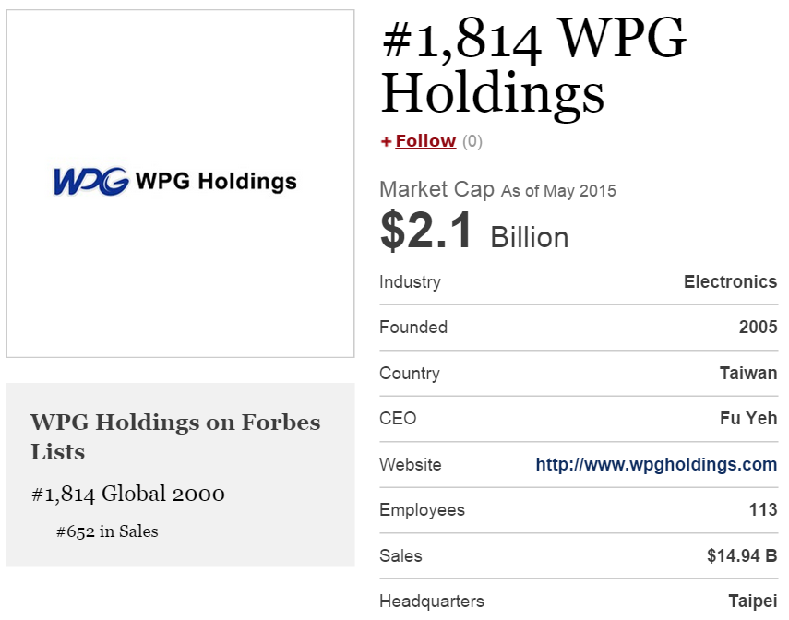This screenshot has width=789, height=620.
Task: Click the #652 in Sales ranking
Action: [x=107, y=531]
